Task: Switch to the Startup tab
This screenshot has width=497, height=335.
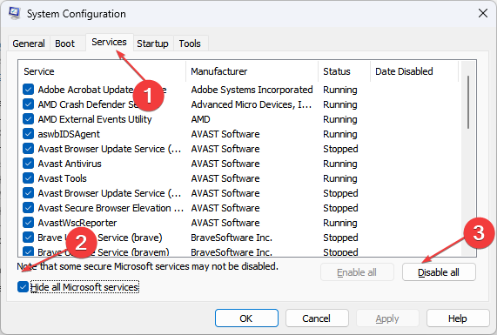Action: point(152,44)
